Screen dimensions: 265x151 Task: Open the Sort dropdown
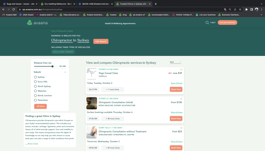[x=175, y=62]
